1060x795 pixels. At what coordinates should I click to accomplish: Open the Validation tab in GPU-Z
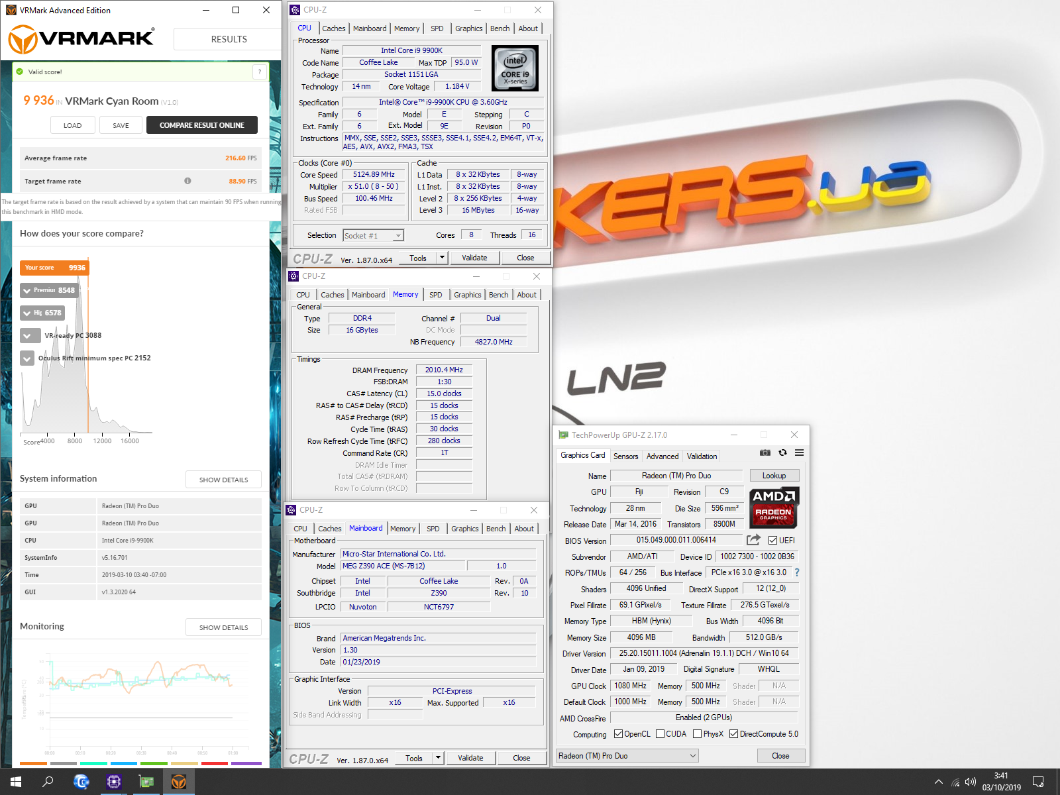click(x=702, y=456)
